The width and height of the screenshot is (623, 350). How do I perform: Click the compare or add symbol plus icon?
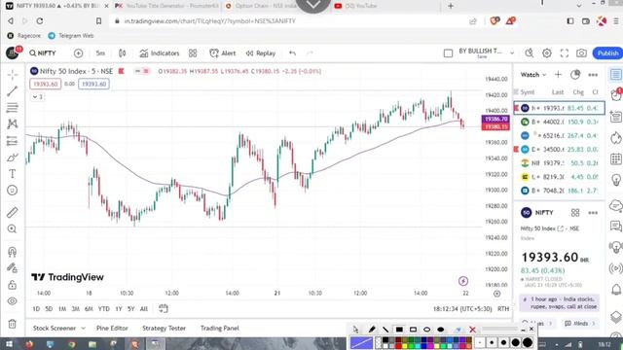[x=78, y=53]
